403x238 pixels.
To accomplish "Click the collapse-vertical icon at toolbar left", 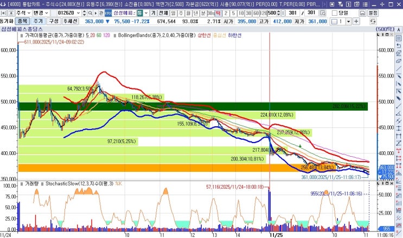I will (11, 13).
